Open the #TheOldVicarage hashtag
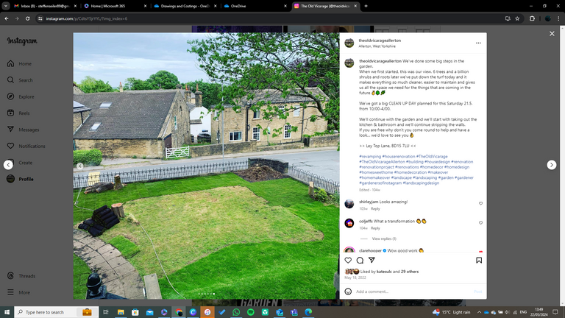The image size is (565, 318). 432,157
